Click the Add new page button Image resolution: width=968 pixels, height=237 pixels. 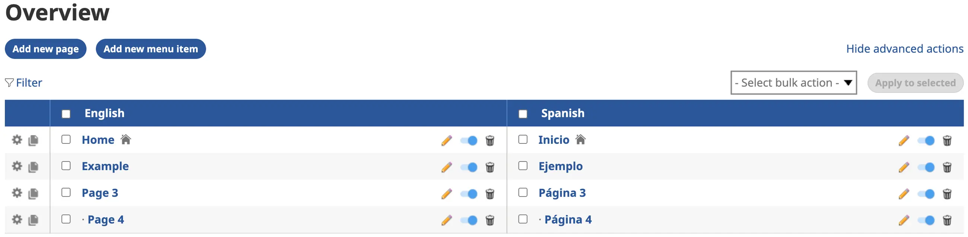click(45, 49)
